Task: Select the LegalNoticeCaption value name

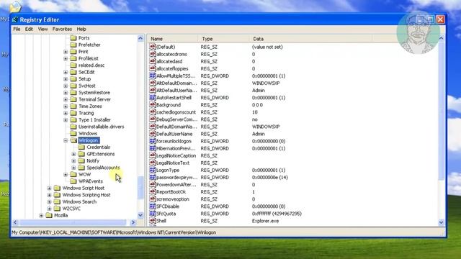Action: click(176, 155)
